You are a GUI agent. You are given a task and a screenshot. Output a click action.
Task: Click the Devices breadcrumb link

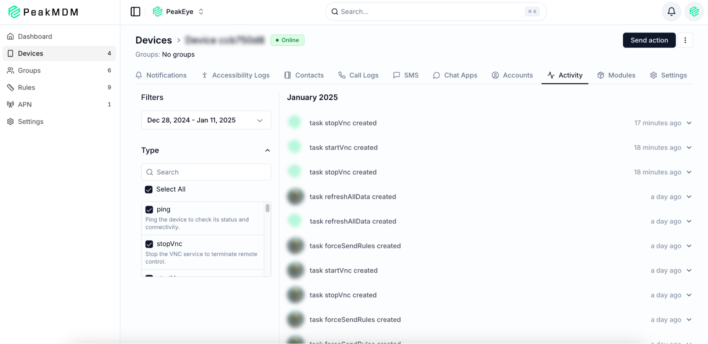tap(153, 40)
